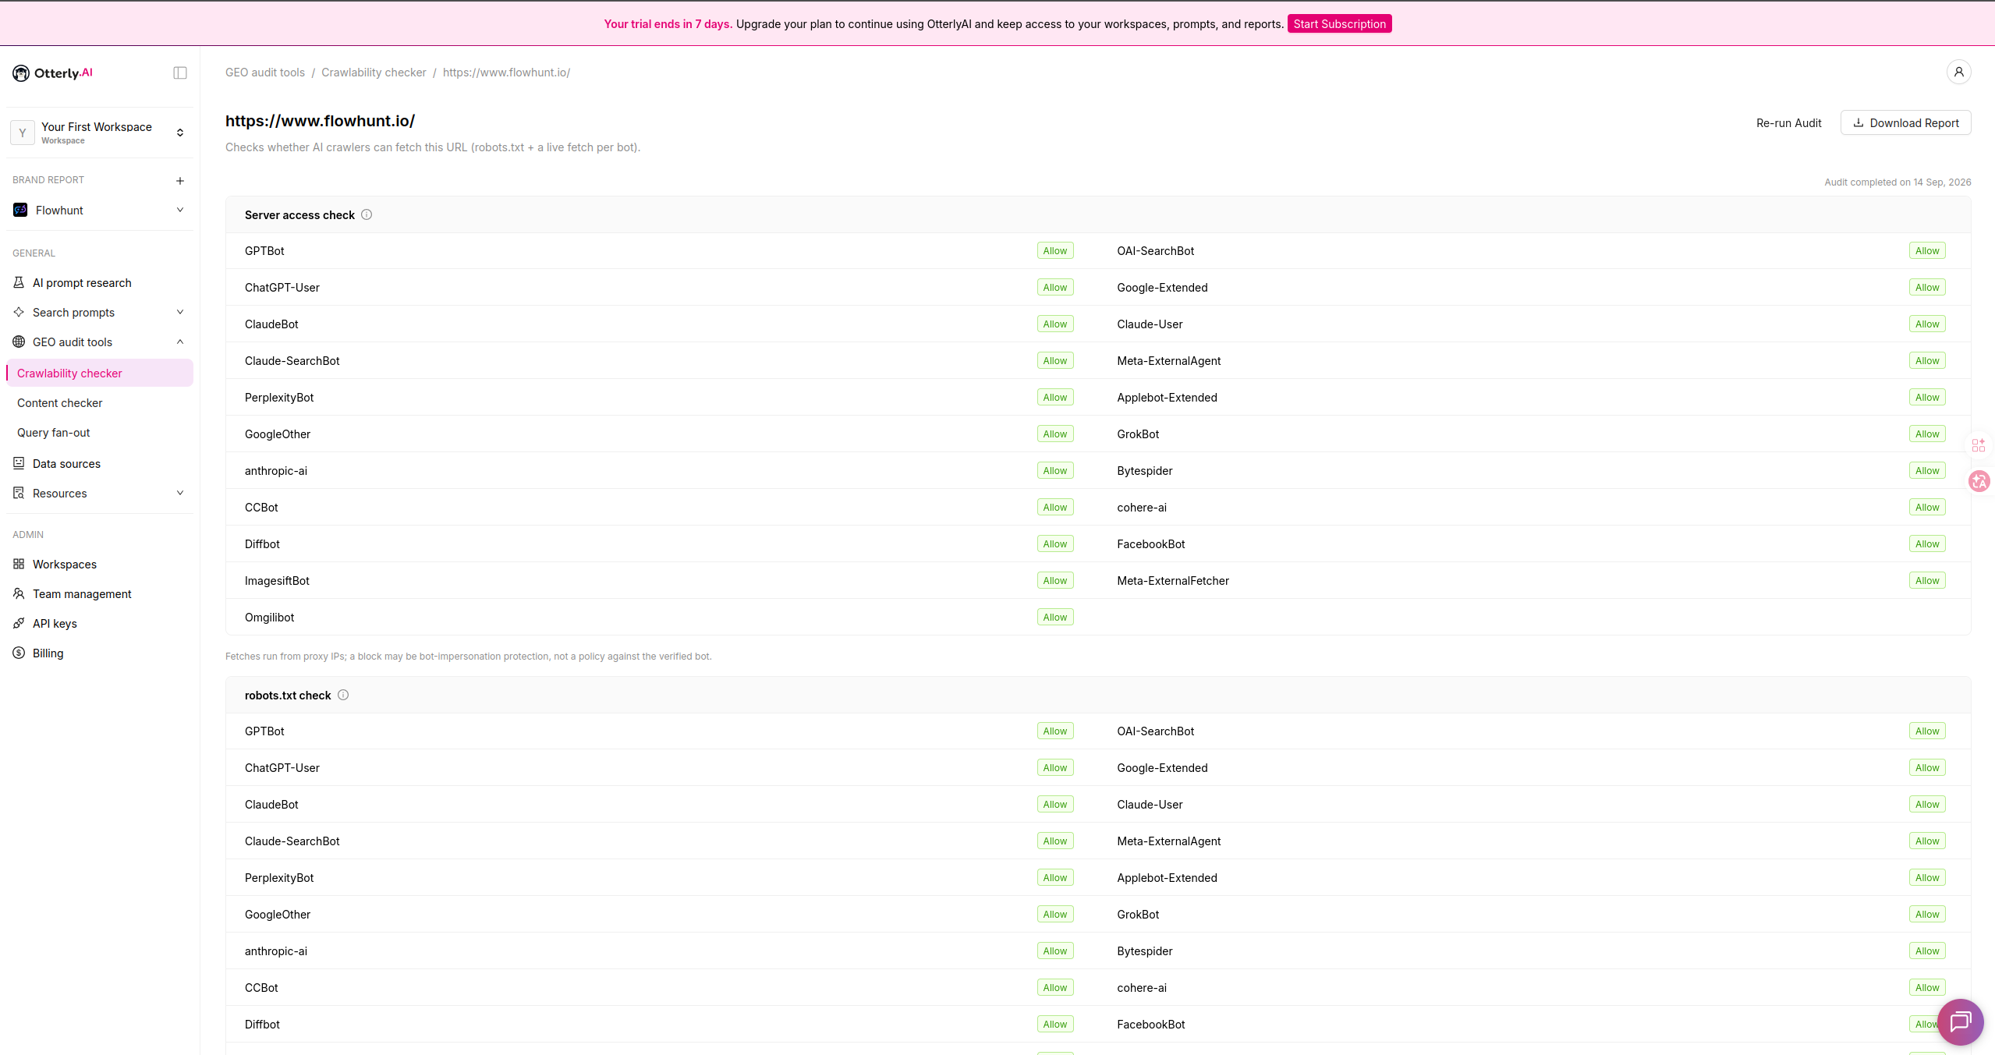Go to Crawlability checker breadcrumb
Image resolution: width=1995 pixels, height=1055 pixels.
[x=374, y=72]
